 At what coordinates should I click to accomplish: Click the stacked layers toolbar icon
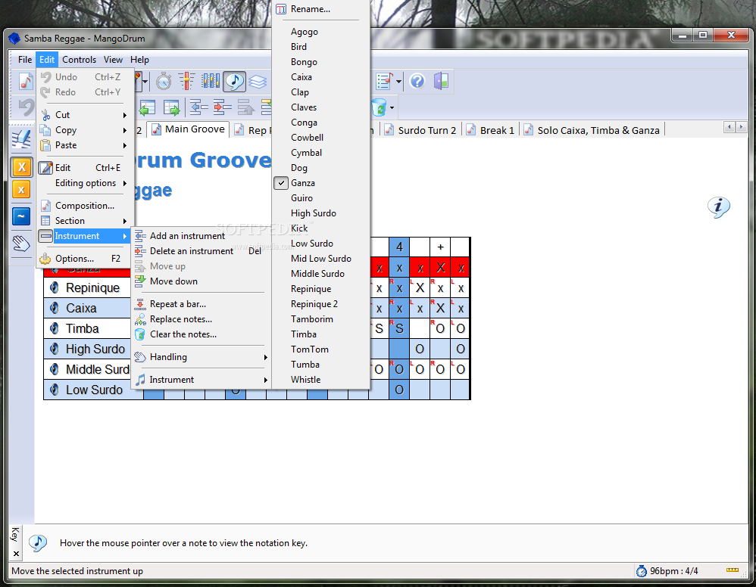258,82
